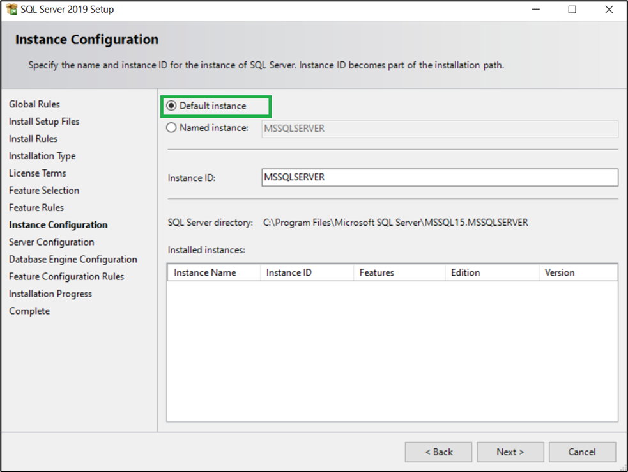Screen dimensions: 628x472
Task: Click the Version column header
Action: coord(578,272)
